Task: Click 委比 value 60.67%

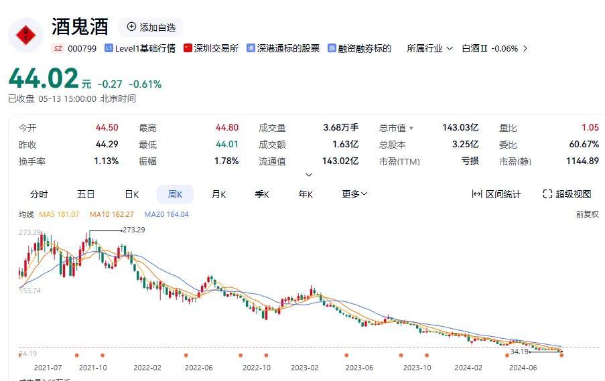Action: pos(584,144)
